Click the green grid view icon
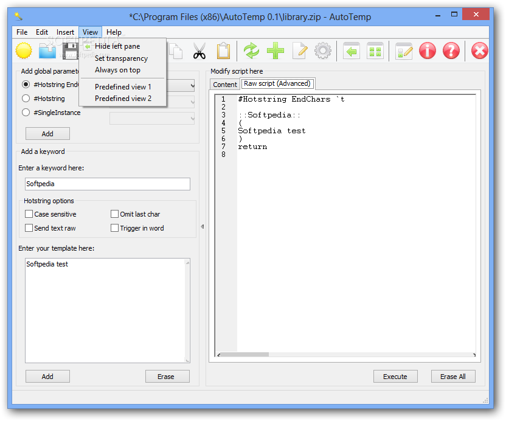 [375, 50]
